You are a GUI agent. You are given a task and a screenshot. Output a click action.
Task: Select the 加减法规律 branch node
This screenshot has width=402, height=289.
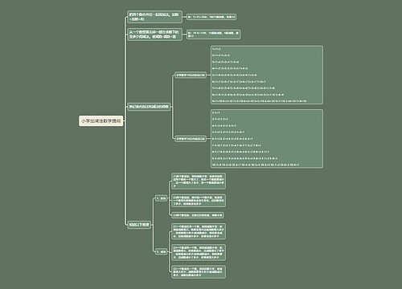[x=139, y=225]
